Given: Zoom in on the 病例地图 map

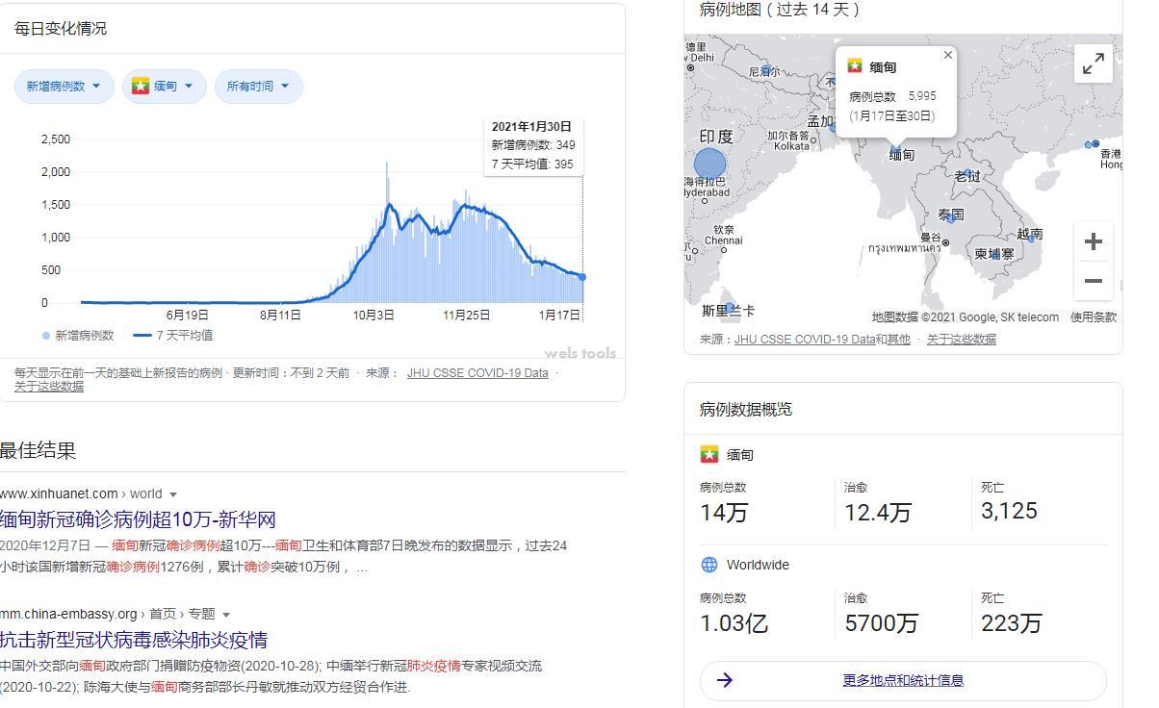Looking at the screenshot, I should pos(1093,241).
